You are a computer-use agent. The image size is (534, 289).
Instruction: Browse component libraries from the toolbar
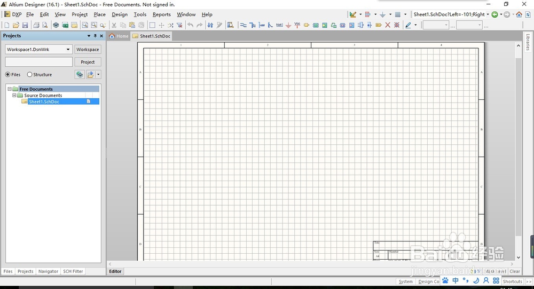click(231, 25)
